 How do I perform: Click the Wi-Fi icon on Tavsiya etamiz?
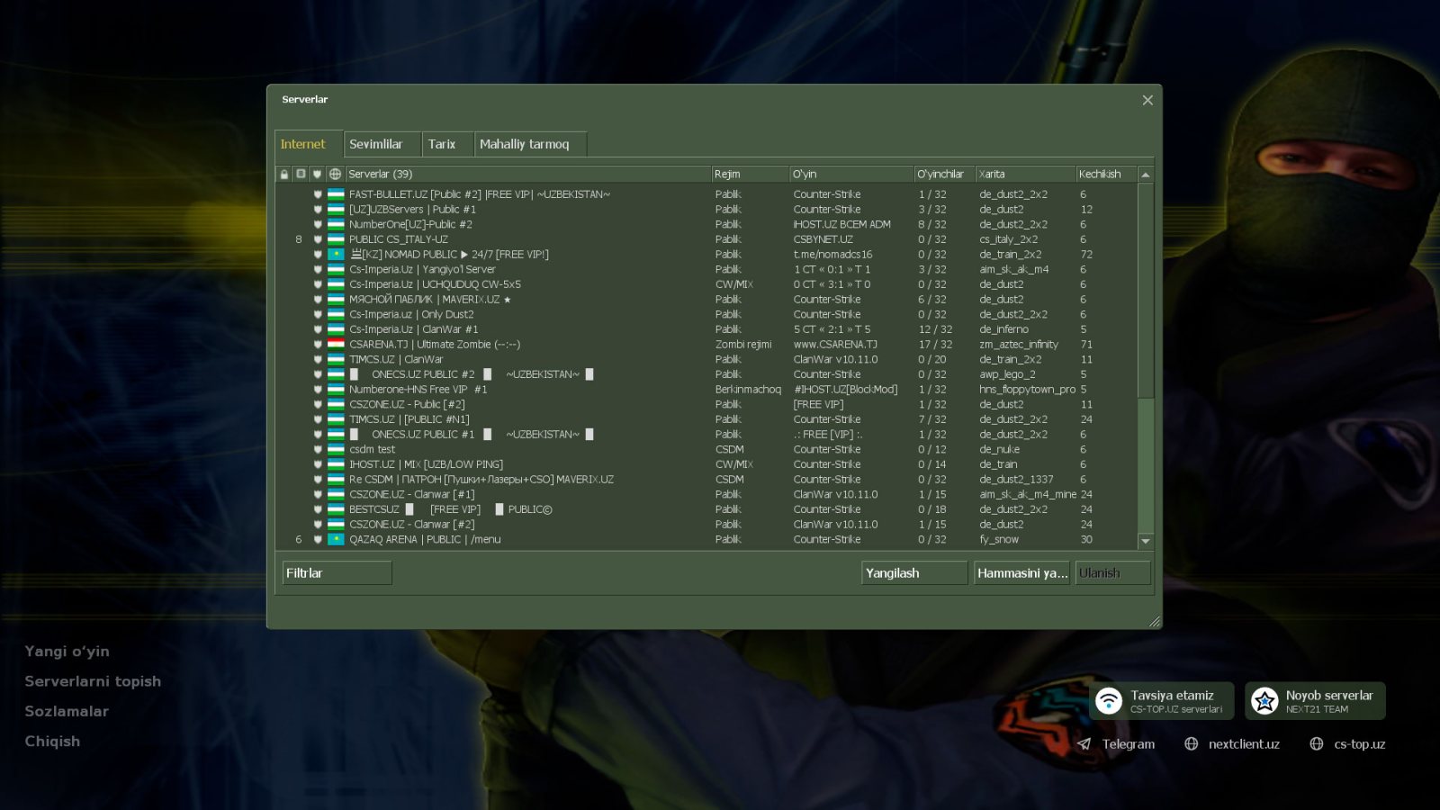tap(1109, 701)
